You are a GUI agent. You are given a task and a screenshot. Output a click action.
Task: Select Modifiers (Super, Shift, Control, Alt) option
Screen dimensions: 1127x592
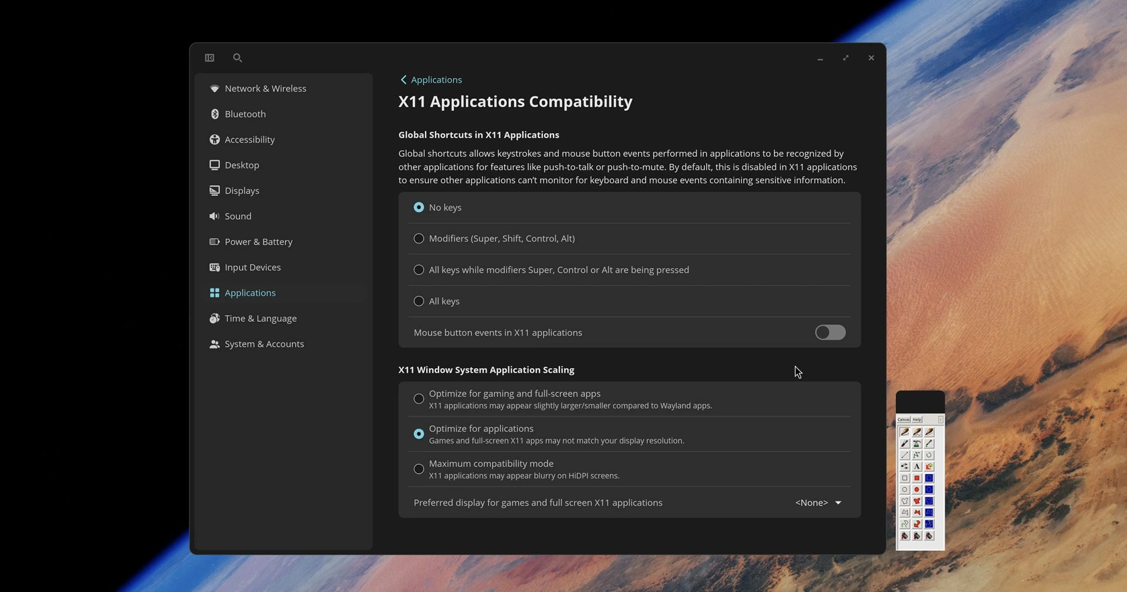coord(629,238)
